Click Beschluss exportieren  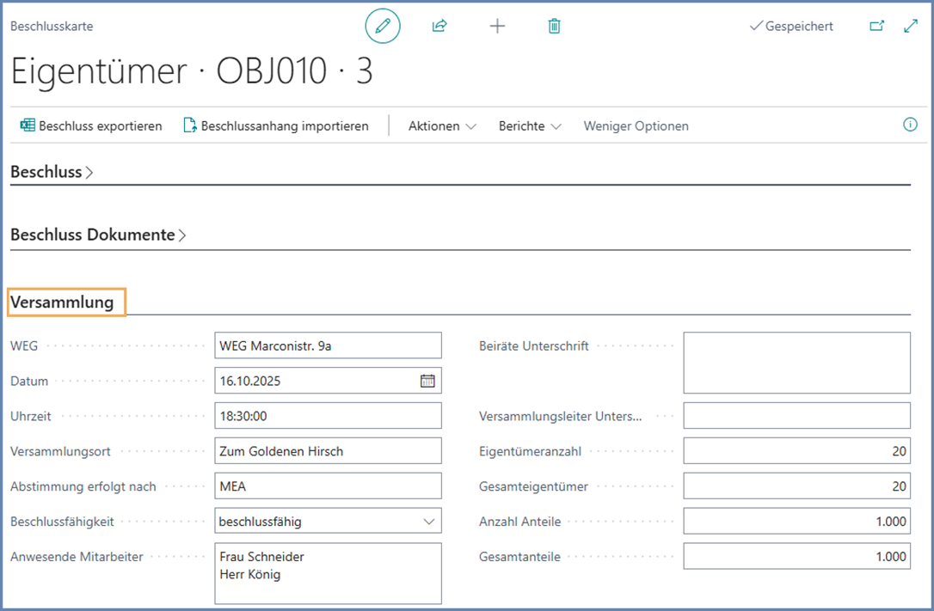click(x=91, y=126)
